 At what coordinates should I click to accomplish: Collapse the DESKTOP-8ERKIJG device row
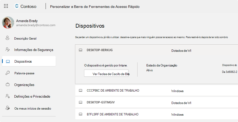[x=156, y=50]
